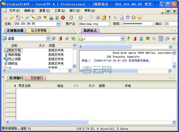Screen dimensions: 179x132
Task: Click the plug Quick Connect icon
Action: [x=27, y=18]
